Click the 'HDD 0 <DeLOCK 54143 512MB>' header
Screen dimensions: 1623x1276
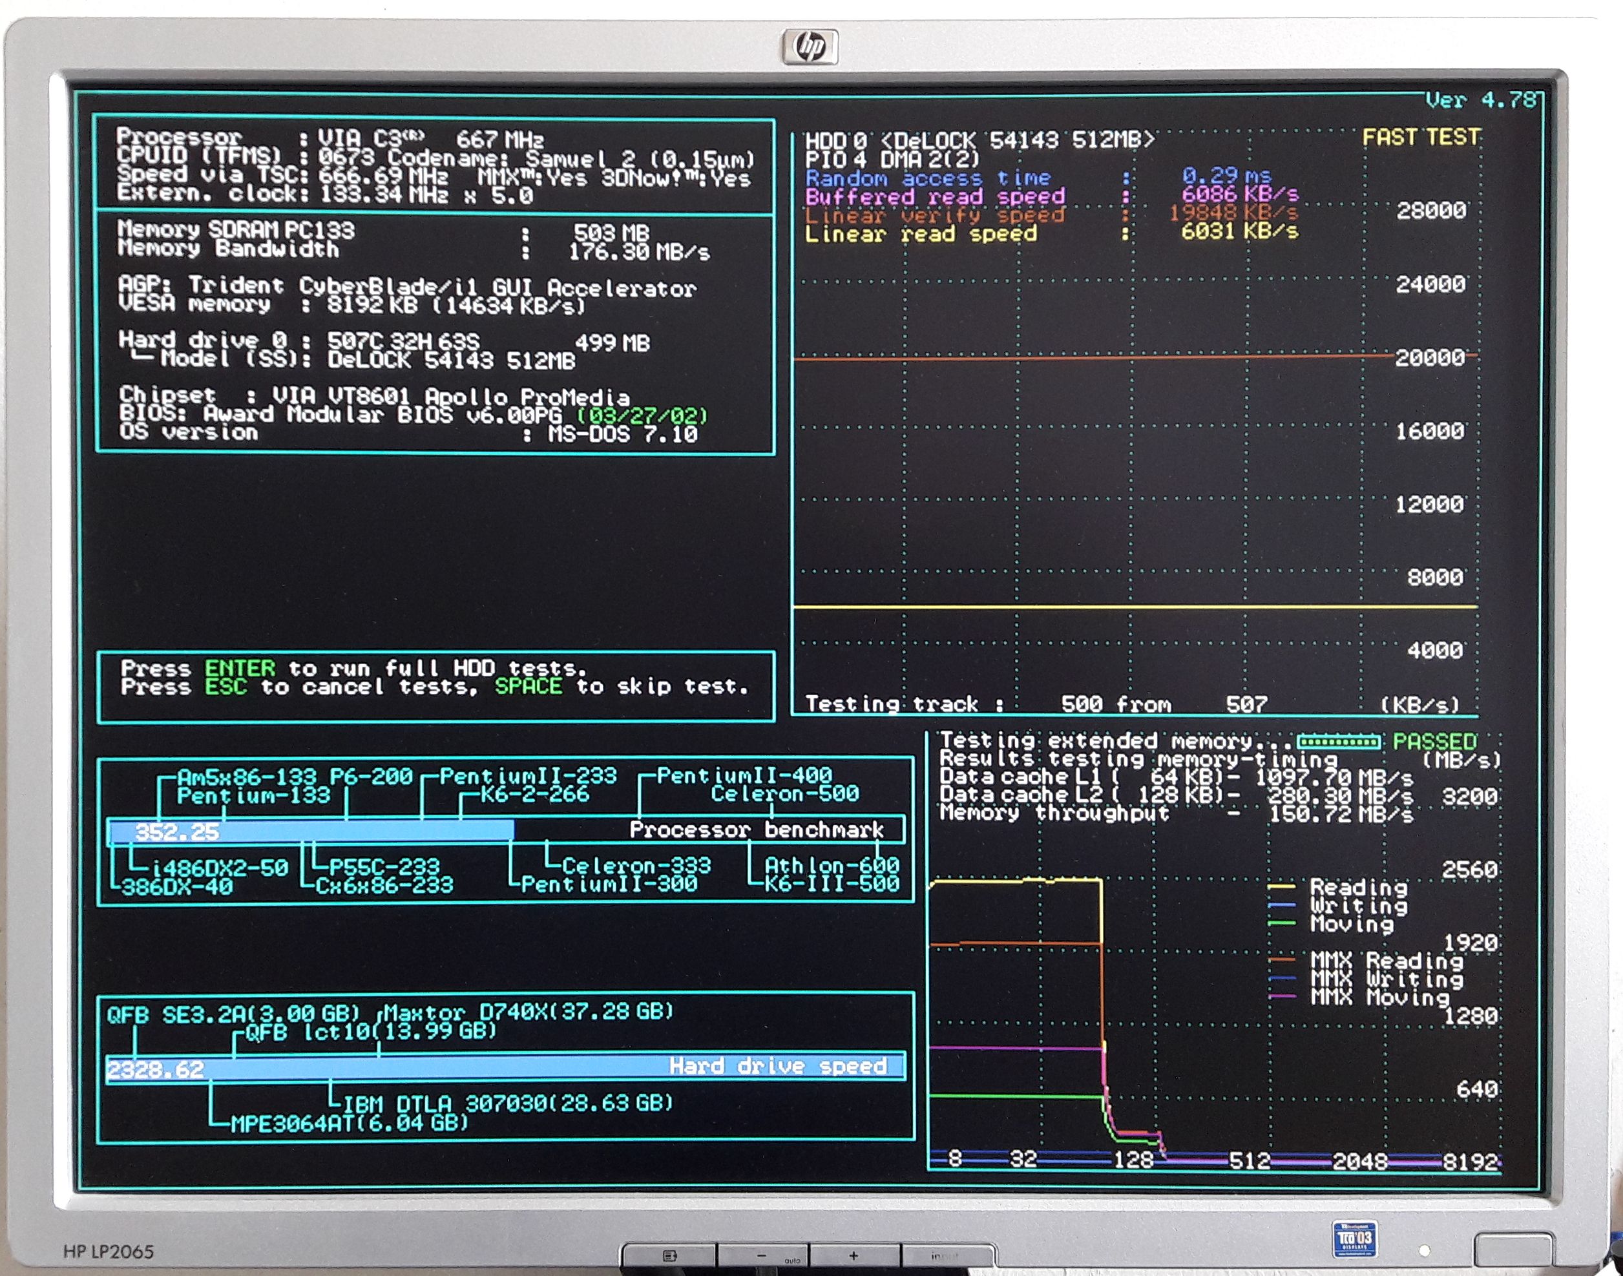980,140
